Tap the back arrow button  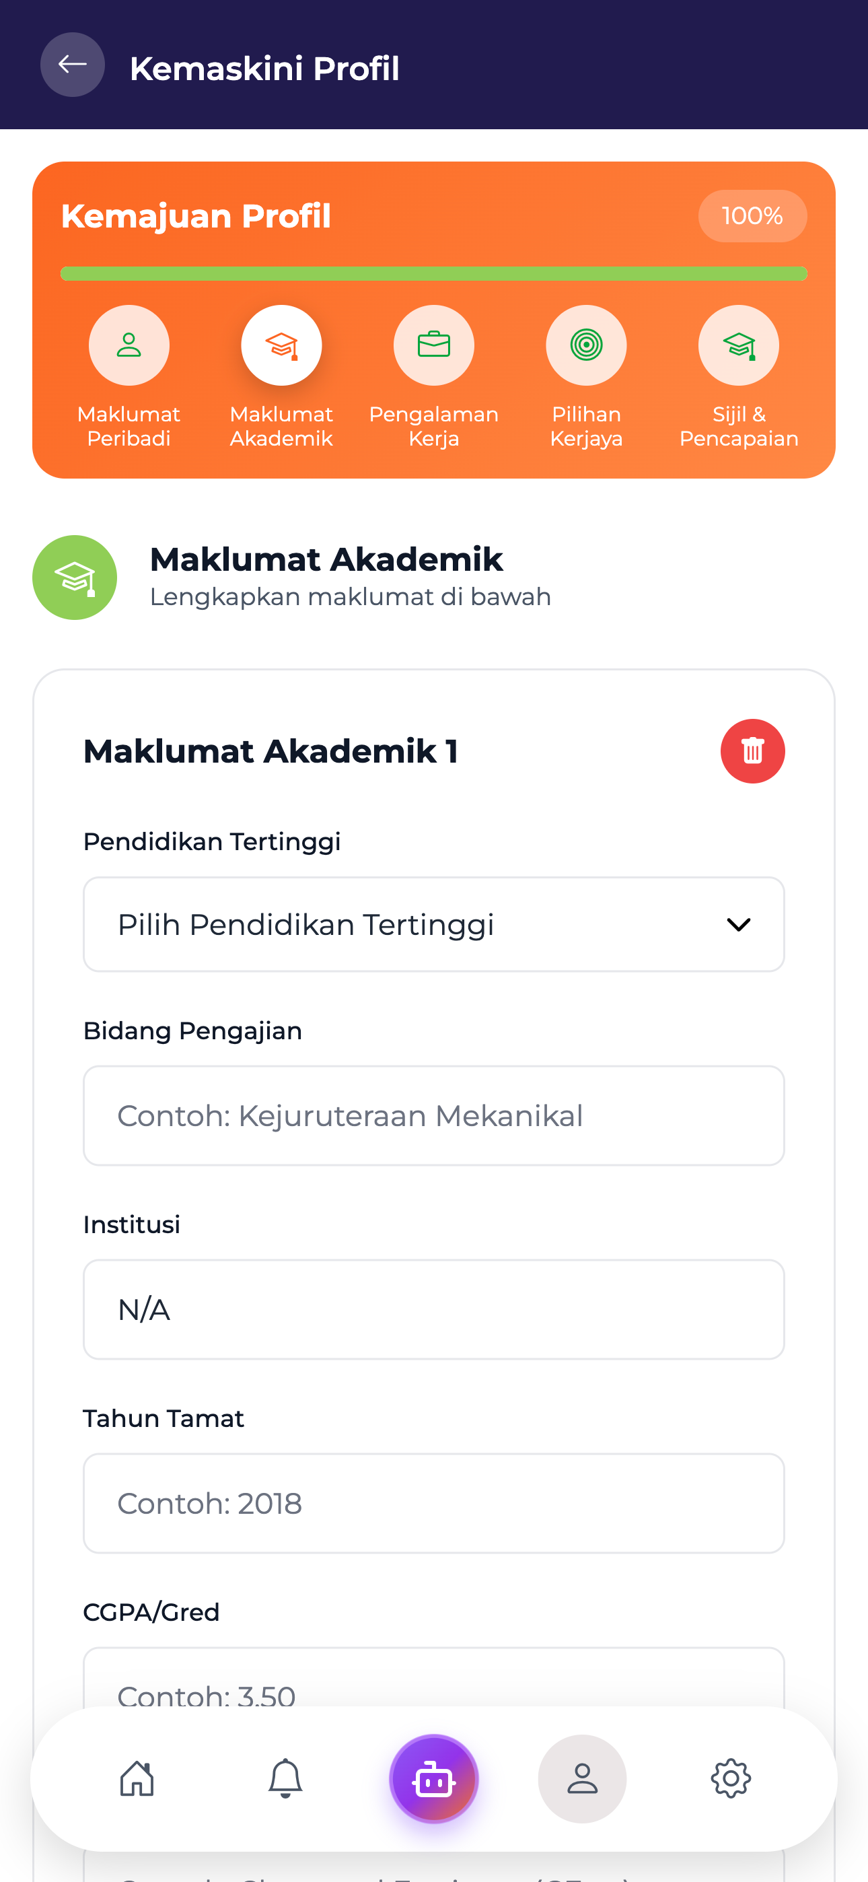point(73,65)
